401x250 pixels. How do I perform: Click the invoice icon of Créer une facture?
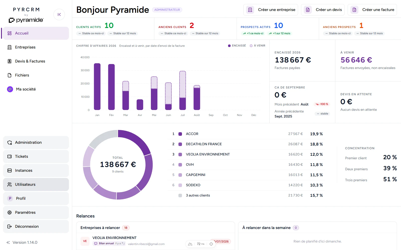354,10
